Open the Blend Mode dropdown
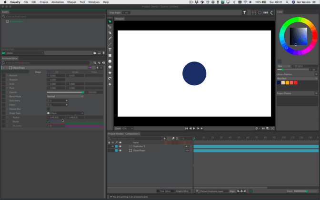 (x=65, y=96)
